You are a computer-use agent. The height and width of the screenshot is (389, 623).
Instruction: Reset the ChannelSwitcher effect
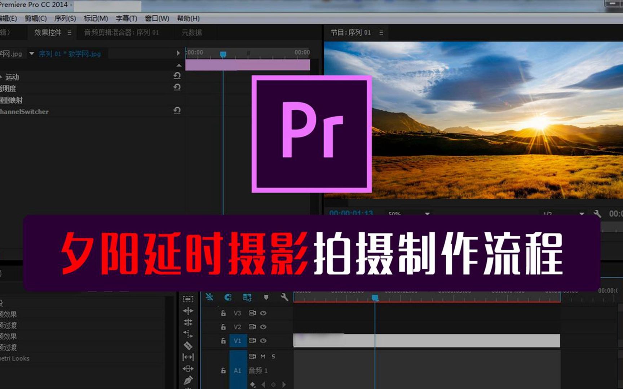(x=177, y=110)
